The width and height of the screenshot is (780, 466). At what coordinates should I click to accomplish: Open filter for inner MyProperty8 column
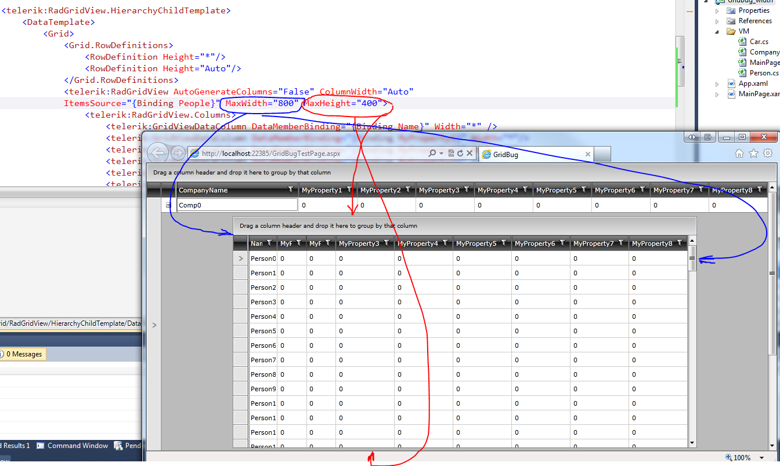pyautogui.click(x=680, y=243)
